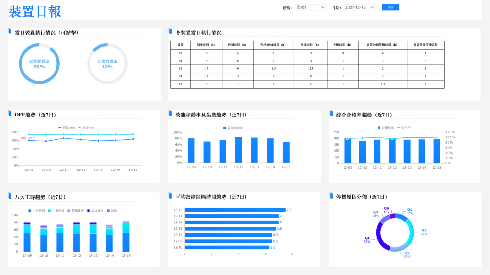
Task: Click the 12-10 bar valued 6.3
Action: coord(227,248)
